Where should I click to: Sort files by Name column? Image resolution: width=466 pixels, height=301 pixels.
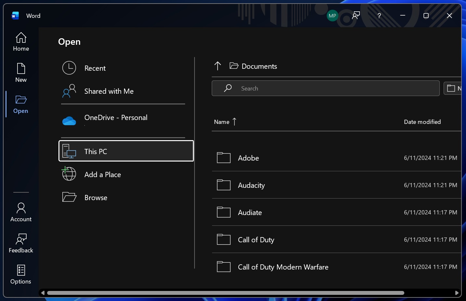pyautogui.click(x=222, y=122)
